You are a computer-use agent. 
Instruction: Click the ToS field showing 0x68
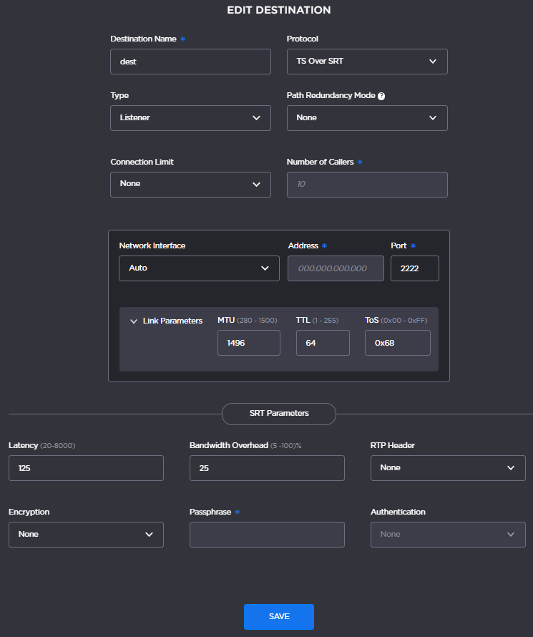397,343
